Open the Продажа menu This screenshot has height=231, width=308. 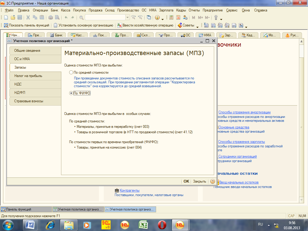pyautogui.click(x=95, y=10)
